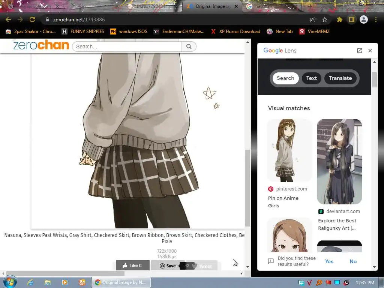Answer No to results useful question

353,261
